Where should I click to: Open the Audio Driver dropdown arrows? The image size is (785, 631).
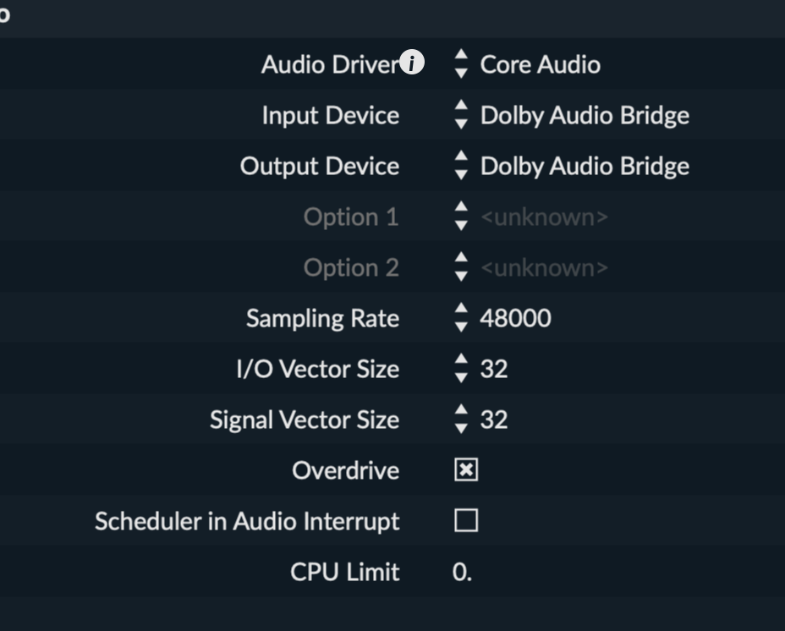(x=461, y=63)
